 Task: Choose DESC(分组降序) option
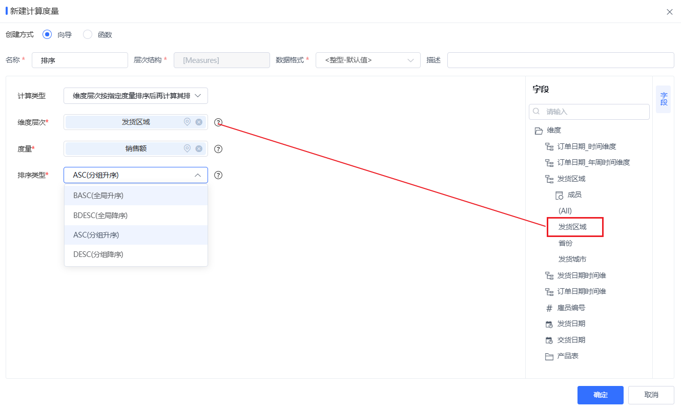tap(136, 254)
